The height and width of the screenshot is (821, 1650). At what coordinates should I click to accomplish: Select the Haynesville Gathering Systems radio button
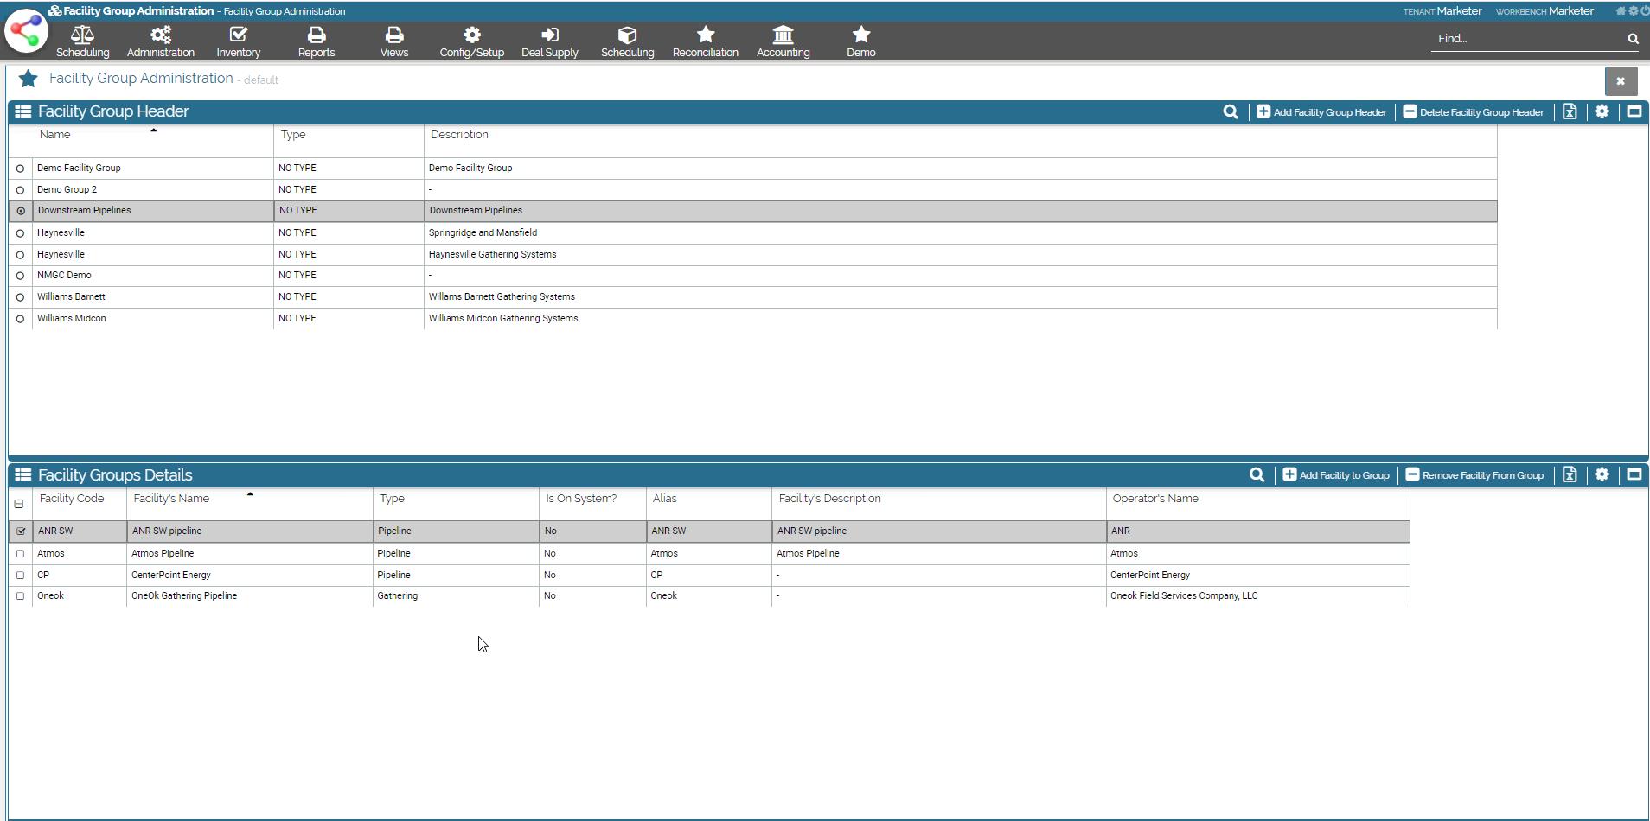[20, 255]
